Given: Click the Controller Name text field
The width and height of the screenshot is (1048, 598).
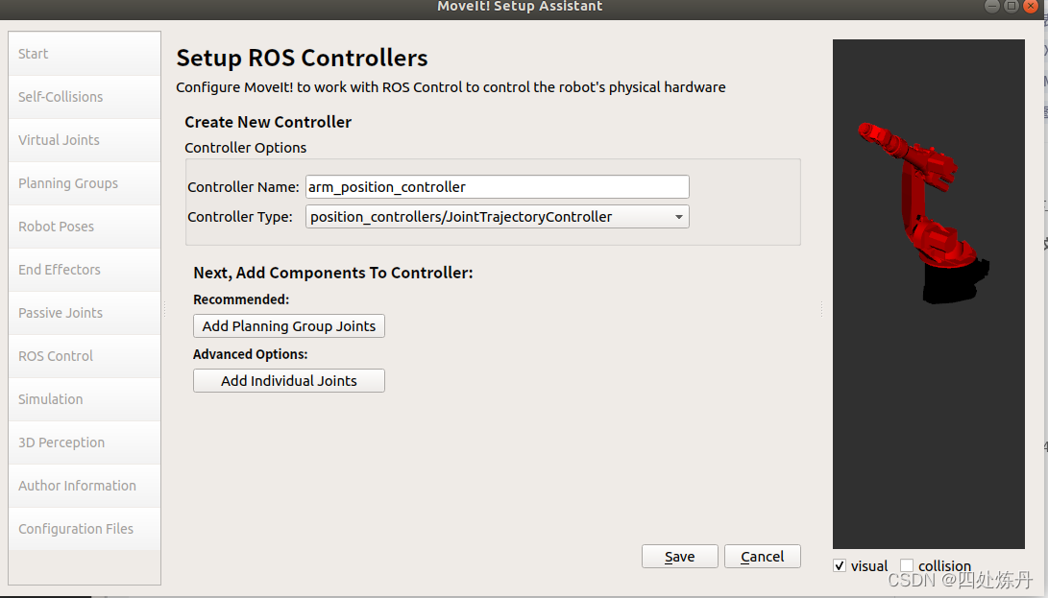Looking at the screenshot, I should click(498, 187).
